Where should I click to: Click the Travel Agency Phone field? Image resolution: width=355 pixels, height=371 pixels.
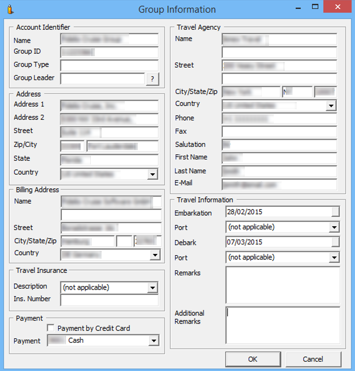279,119
